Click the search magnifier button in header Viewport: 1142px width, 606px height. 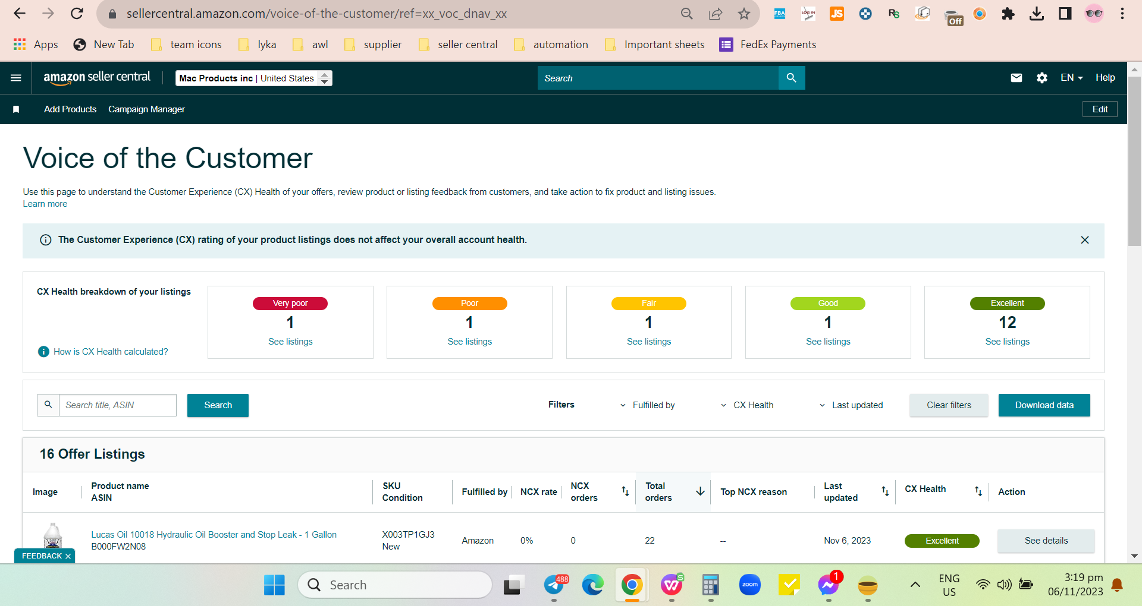coord(792,78)
